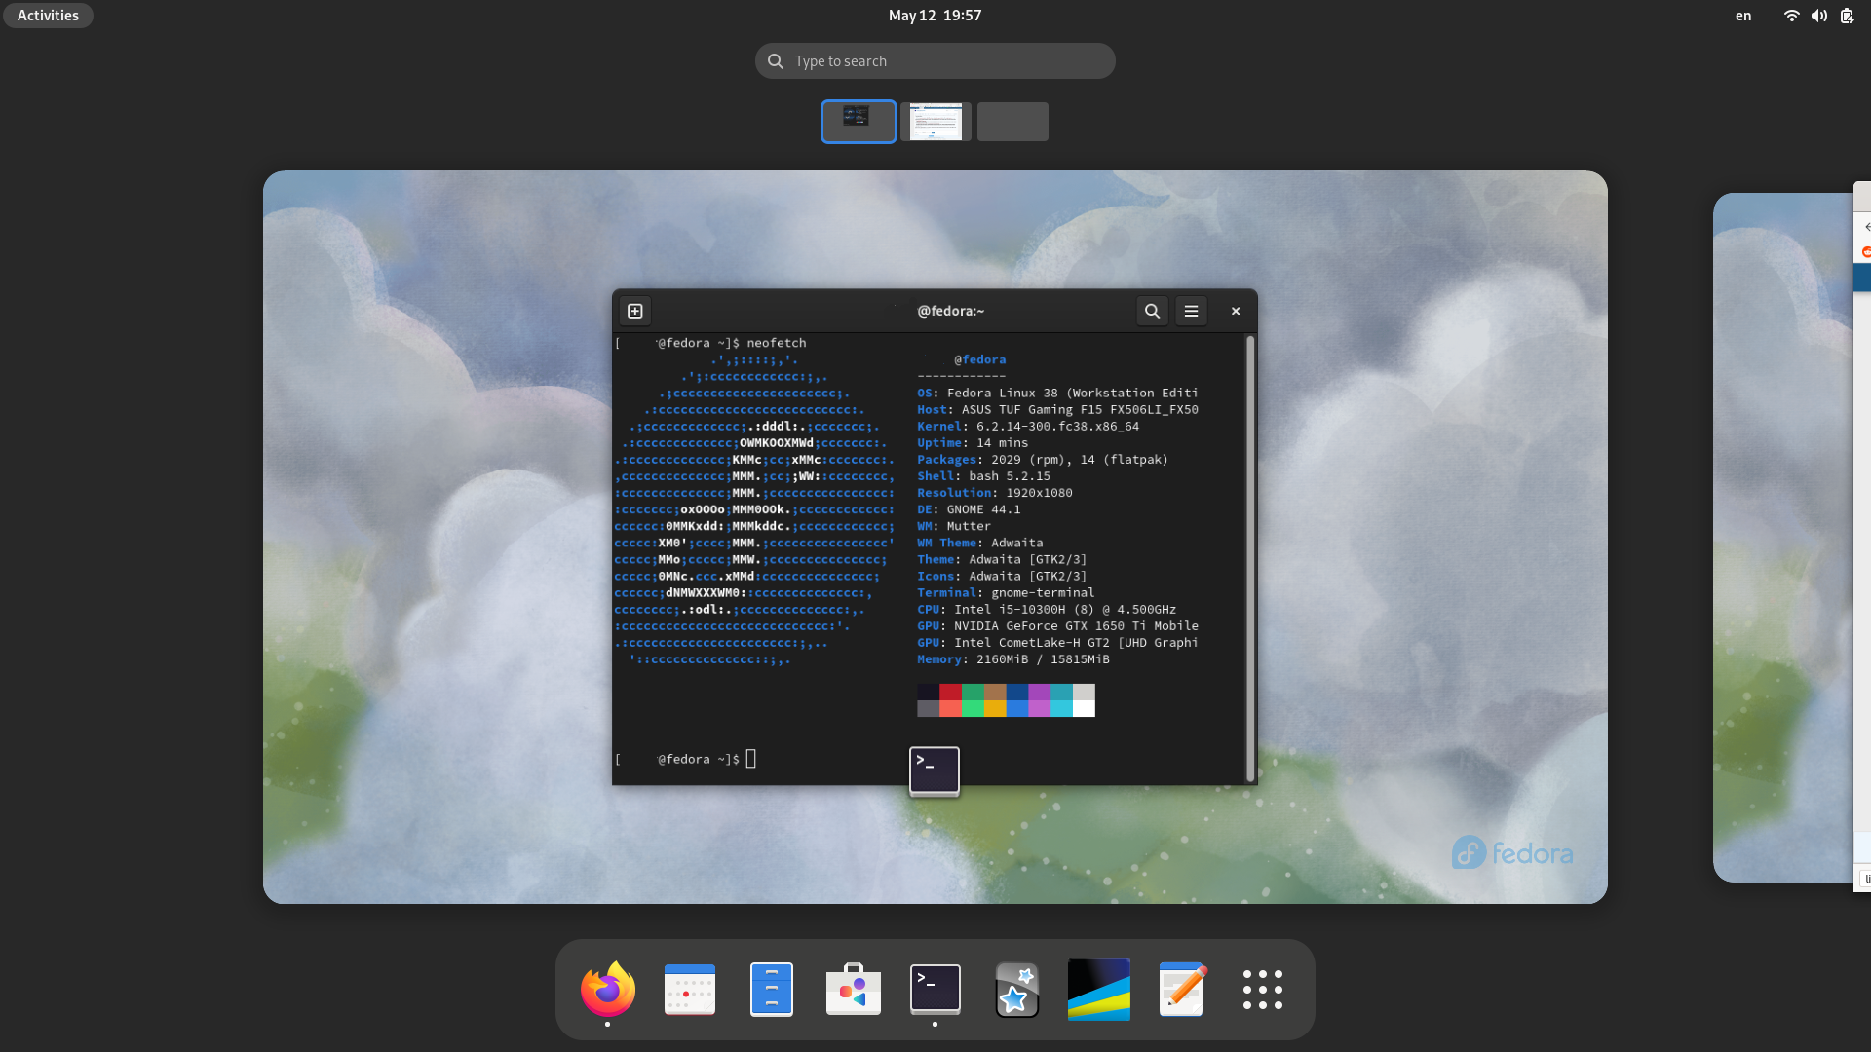Click the red neofetch color block
1871x1052 pixels.
coord(950,692)
